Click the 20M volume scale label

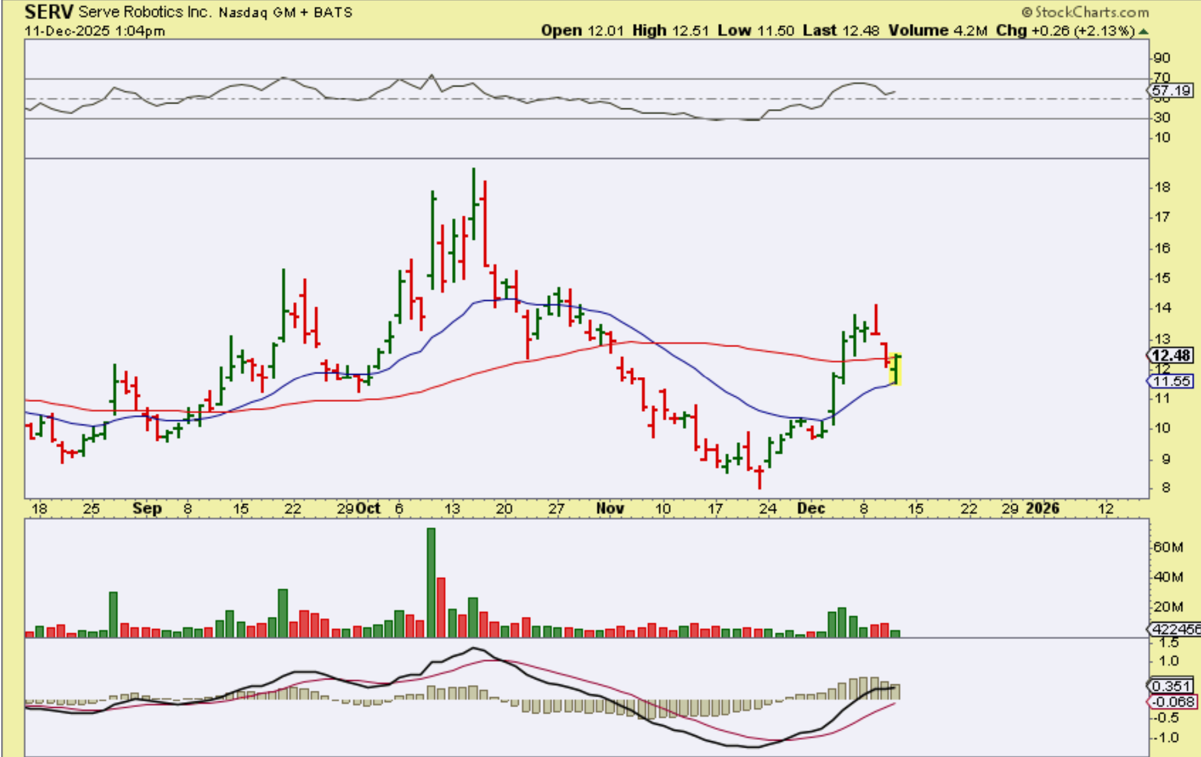[1168, 607]
